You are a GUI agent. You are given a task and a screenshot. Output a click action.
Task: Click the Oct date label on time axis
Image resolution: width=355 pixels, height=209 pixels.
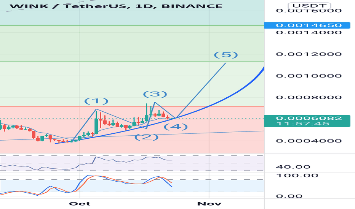(80, 204)
